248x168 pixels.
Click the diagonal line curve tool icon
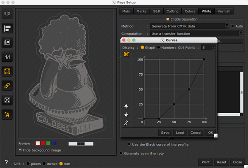point(126,123)
